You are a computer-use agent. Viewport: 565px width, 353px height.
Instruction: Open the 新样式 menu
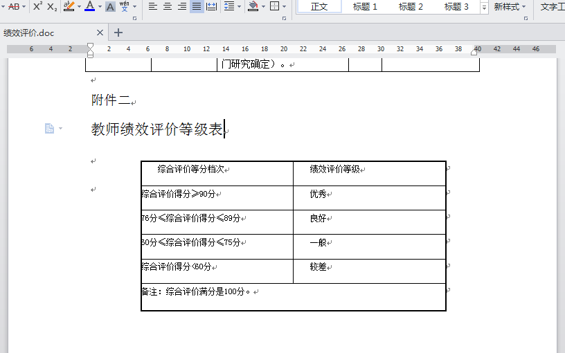pos(510,6)
